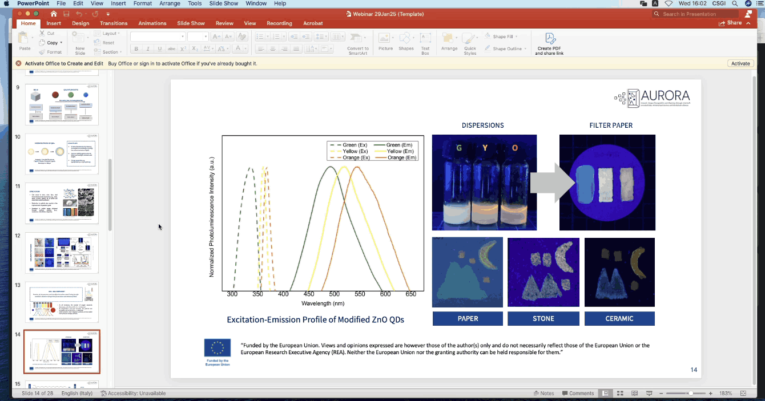Toggle the Notes pane in the status bar
765x401 pixels.
tap(544, 394)
